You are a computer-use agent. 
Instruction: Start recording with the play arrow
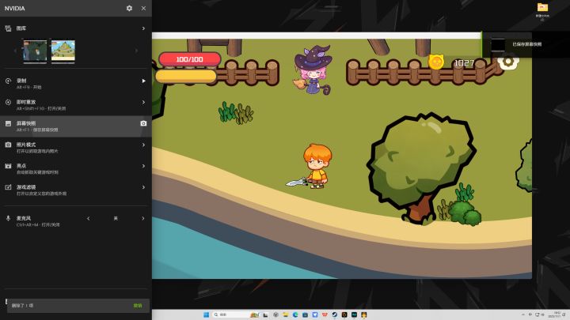(x=143, y=81)
